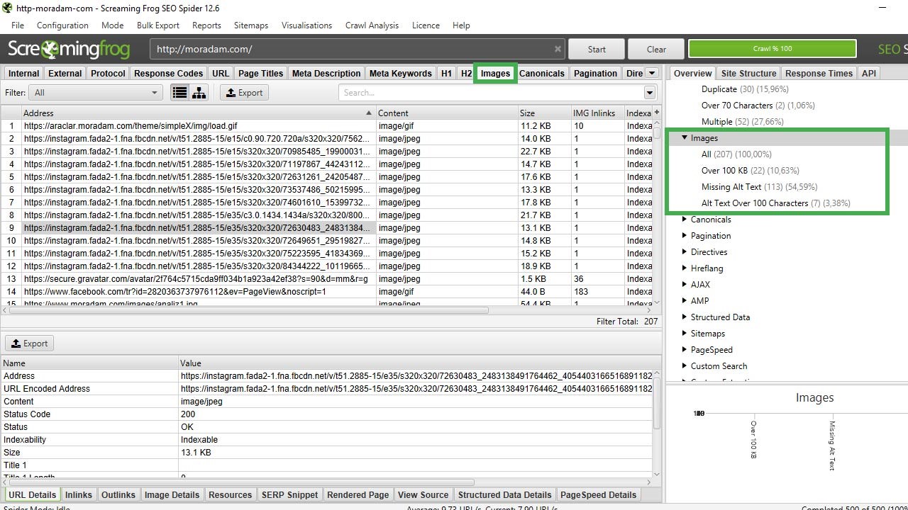Switch to the Meta Description tab
This screenshot has height=510, width=908.
coord(326,73)
